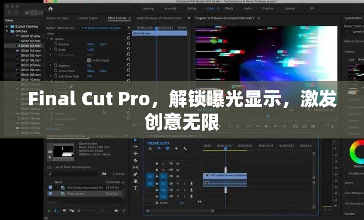Open the Basic Correction section
Image resolution: width=364 pixels, height=220 pixels.
(354, 41)
